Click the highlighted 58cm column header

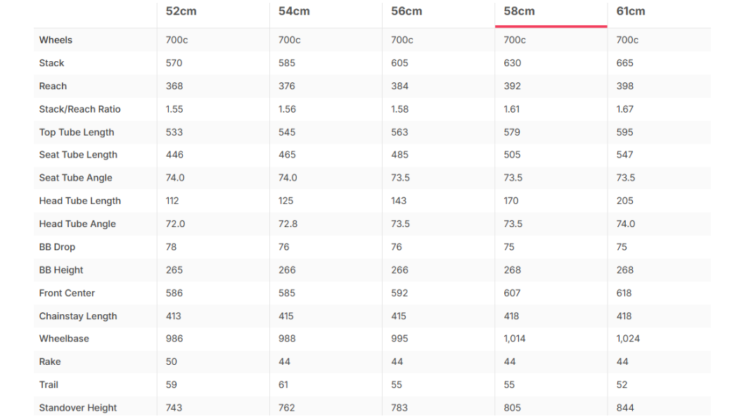point(519,11)
